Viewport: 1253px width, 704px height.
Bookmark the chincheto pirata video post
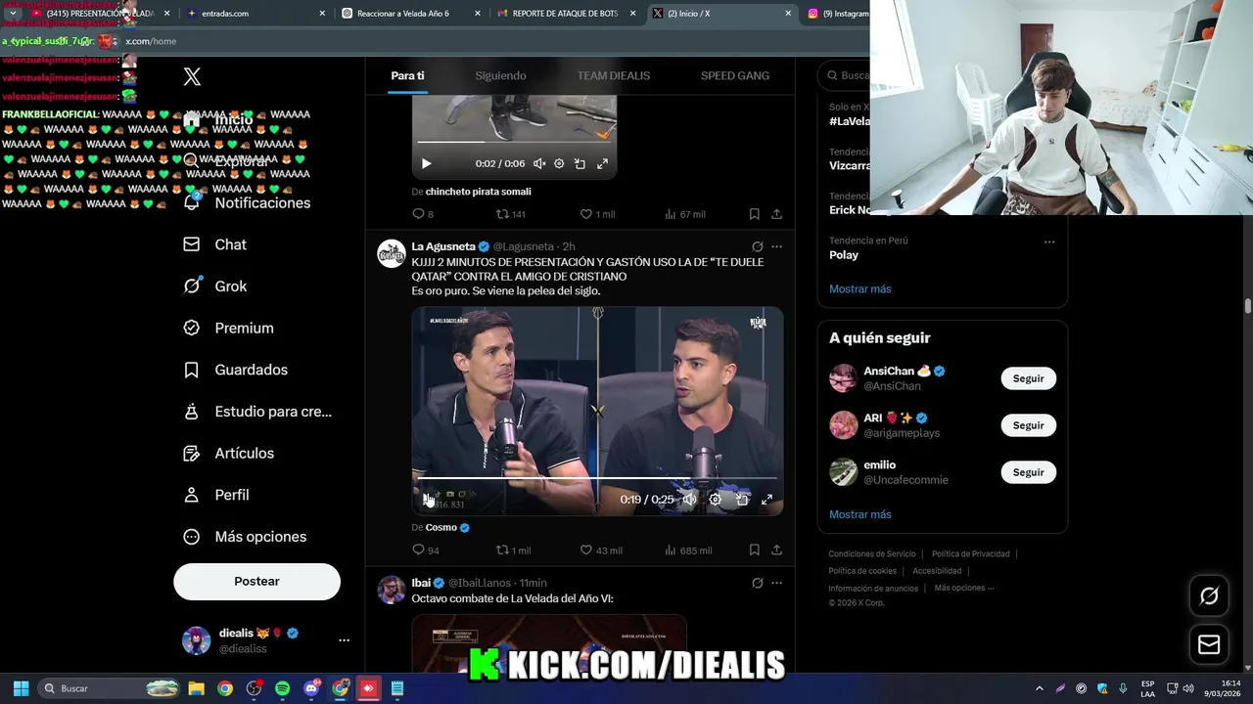point(754,214)
